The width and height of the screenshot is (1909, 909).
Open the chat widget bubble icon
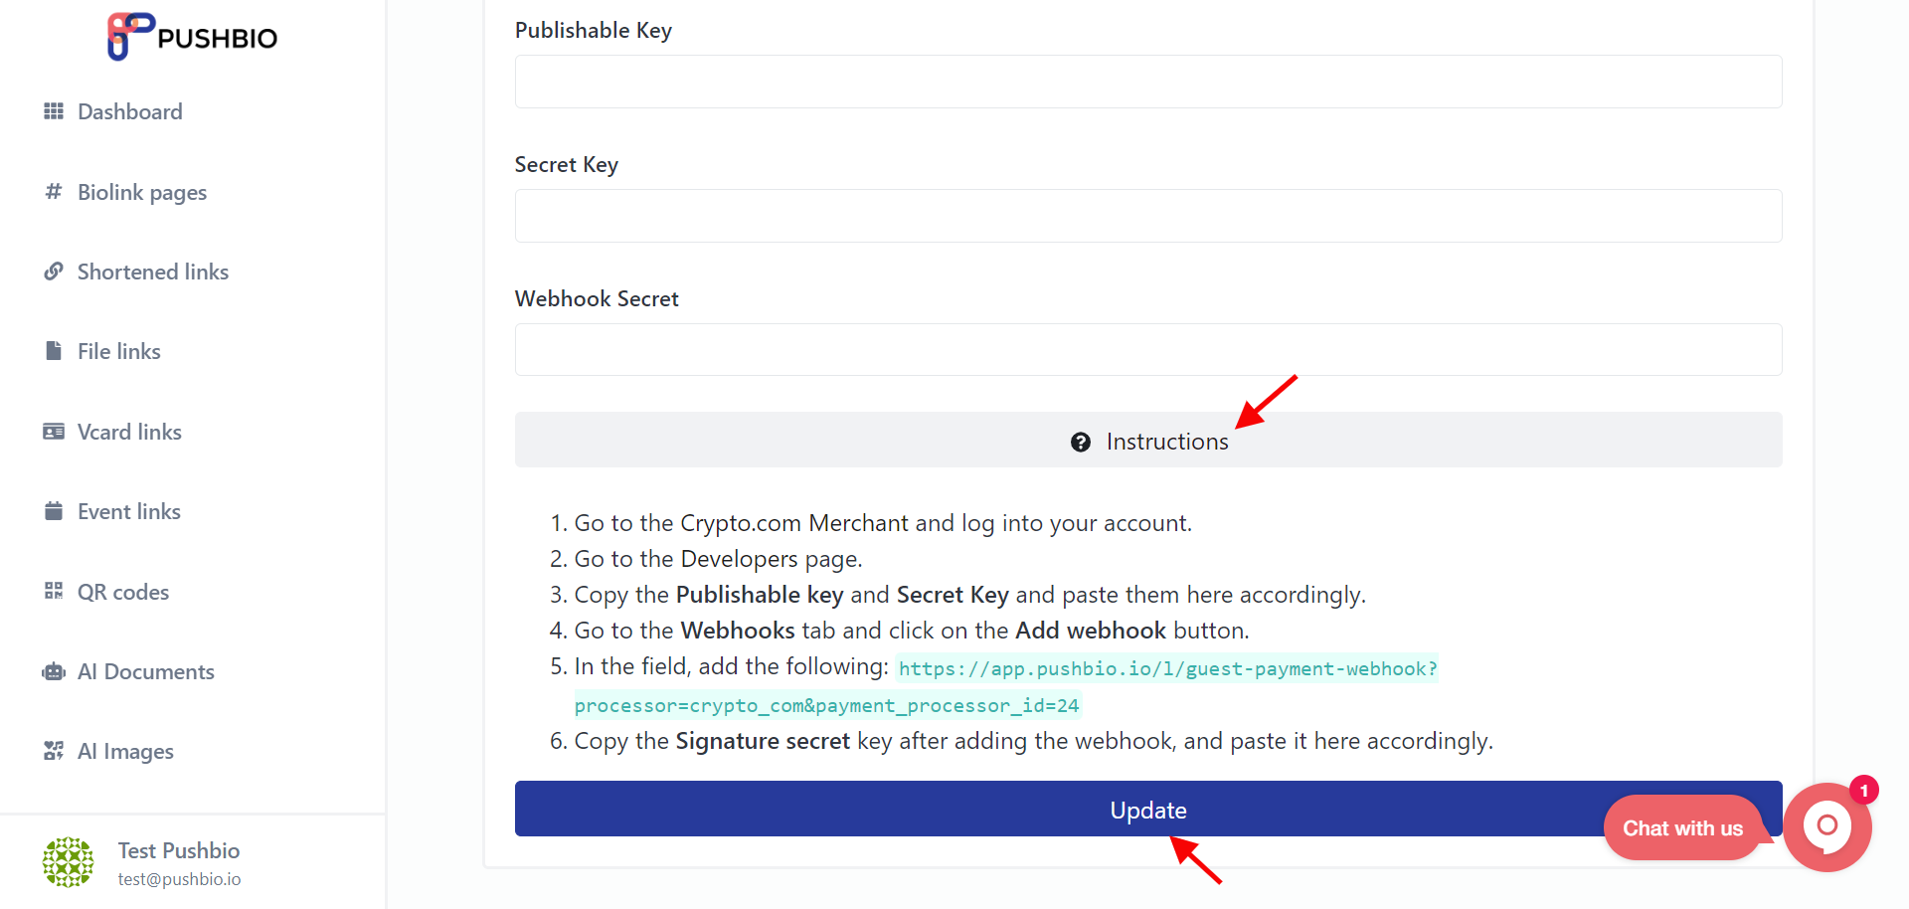1826,826
